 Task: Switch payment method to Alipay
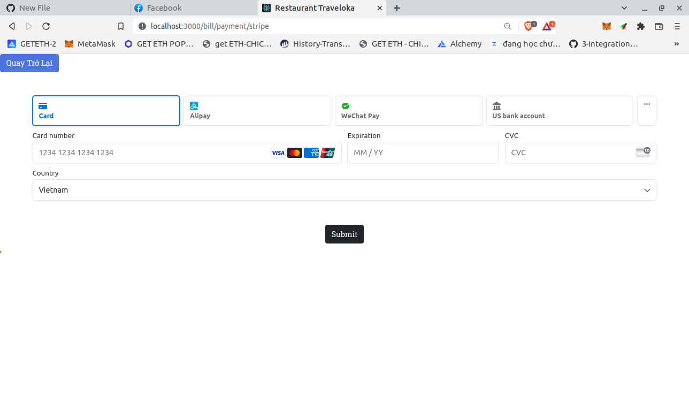[x=257, y=111]
